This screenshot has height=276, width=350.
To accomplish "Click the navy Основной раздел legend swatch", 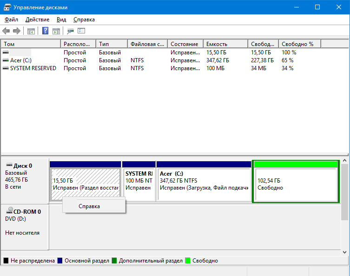I will tap(60, 260).
